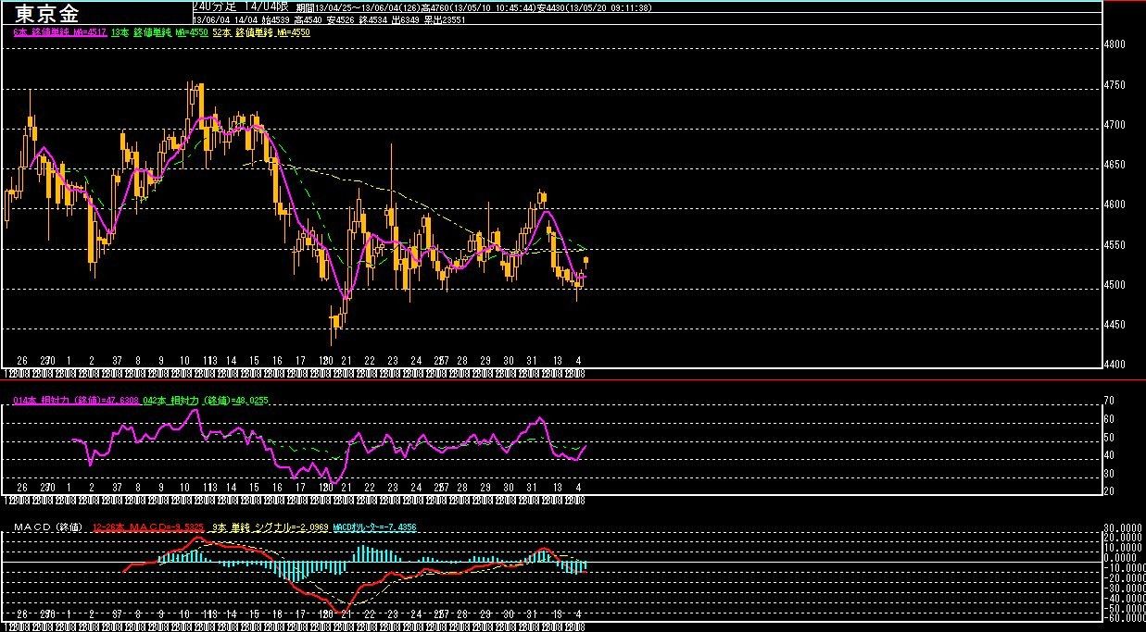Click date 21 on price chart axis
This screenshot has width=1146, height=632.
point(346,360)
